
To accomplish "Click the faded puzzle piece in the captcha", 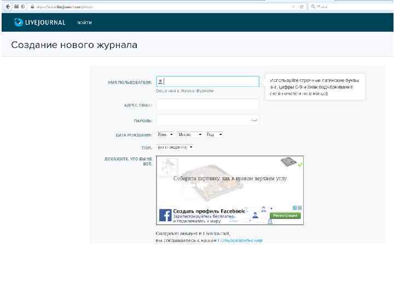I will 169,166.
